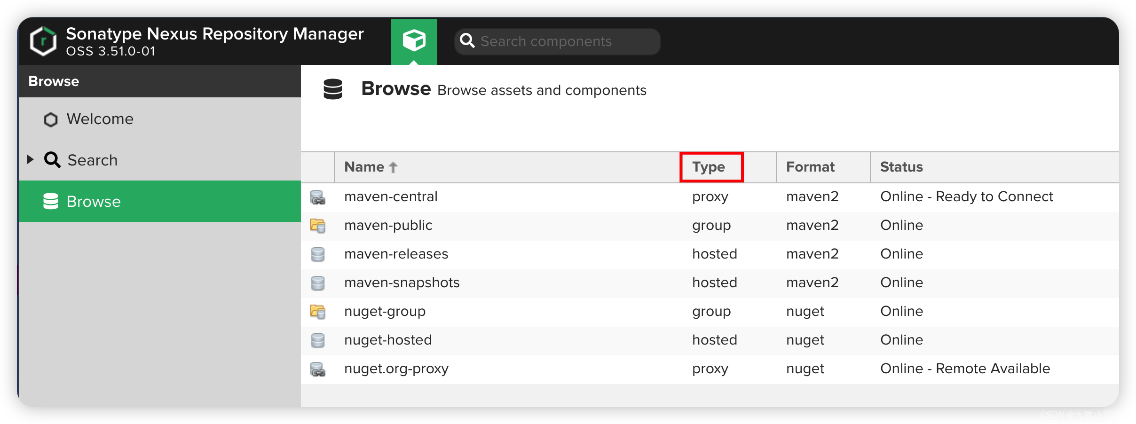Click the magnifier icon in search box
1136x424 pixels.
(467, 41)
